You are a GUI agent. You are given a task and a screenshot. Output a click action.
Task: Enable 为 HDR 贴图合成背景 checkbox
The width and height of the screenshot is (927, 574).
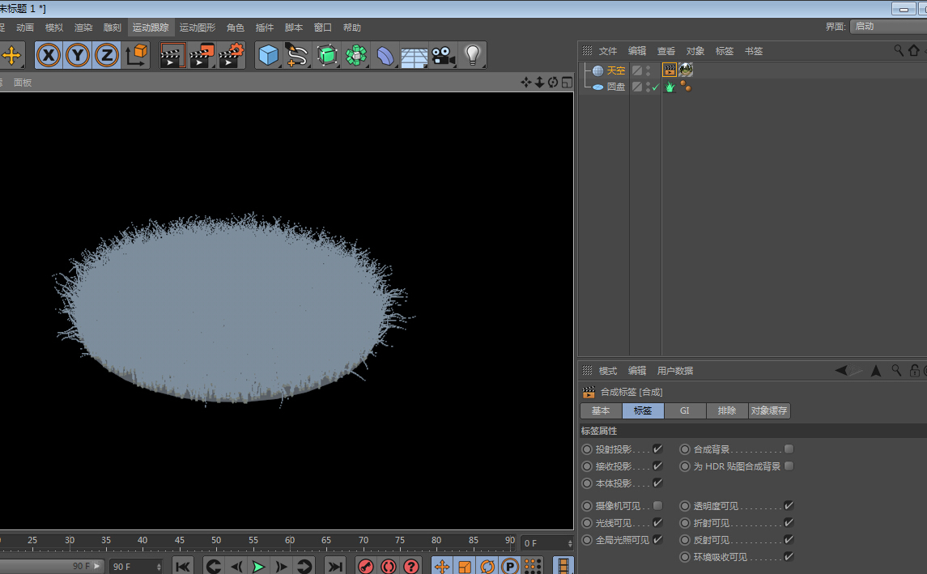pyautogui.click(x=789, y=466)
